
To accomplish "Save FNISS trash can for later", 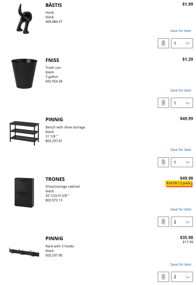I will 181,90.
